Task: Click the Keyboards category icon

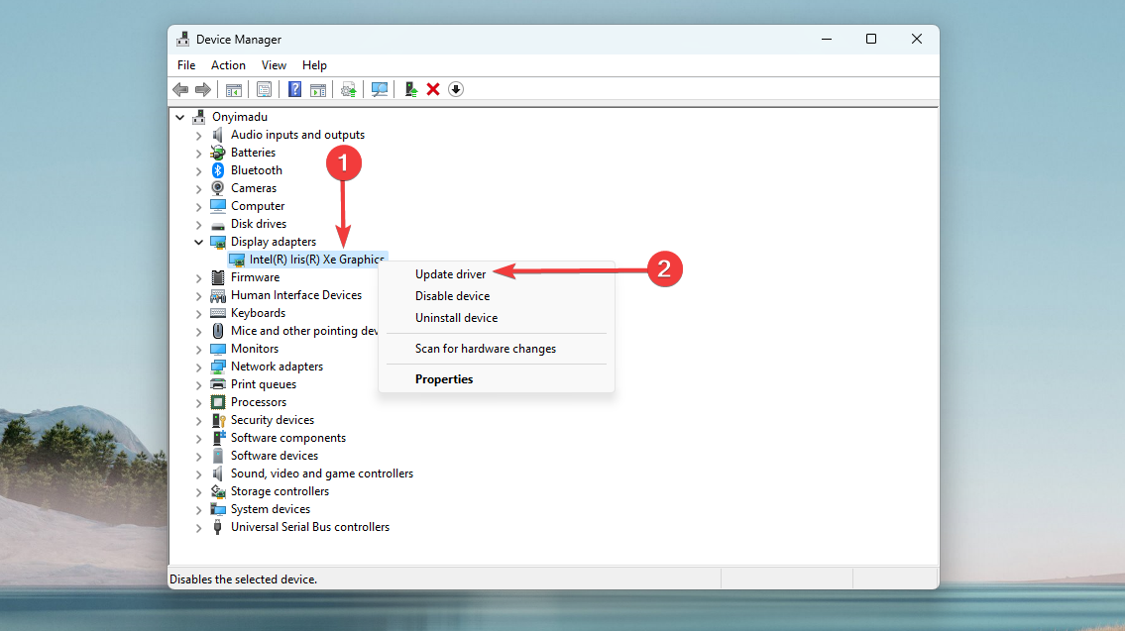Action: (x=218, y=313)
